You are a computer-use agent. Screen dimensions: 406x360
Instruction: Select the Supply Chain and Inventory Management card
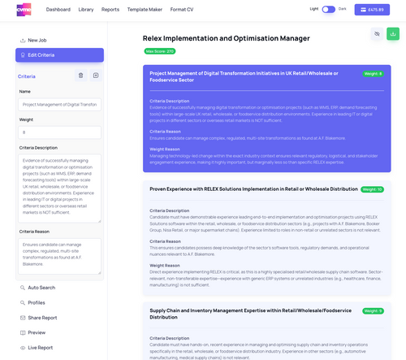(x=267, y=331)
